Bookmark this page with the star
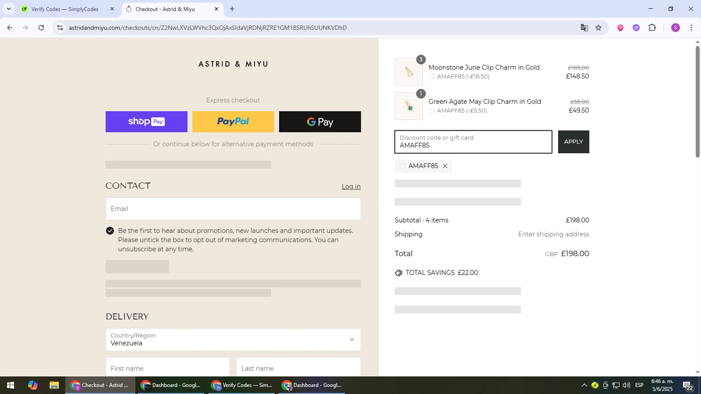 click(x=599, y=28)
